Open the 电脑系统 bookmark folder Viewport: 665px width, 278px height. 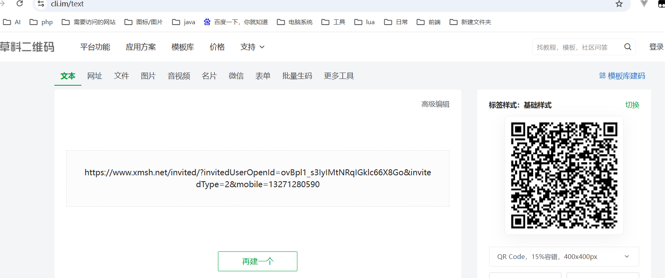point(295,22)
